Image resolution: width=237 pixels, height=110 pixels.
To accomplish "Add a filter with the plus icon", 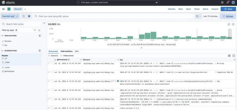I will 29,16.
